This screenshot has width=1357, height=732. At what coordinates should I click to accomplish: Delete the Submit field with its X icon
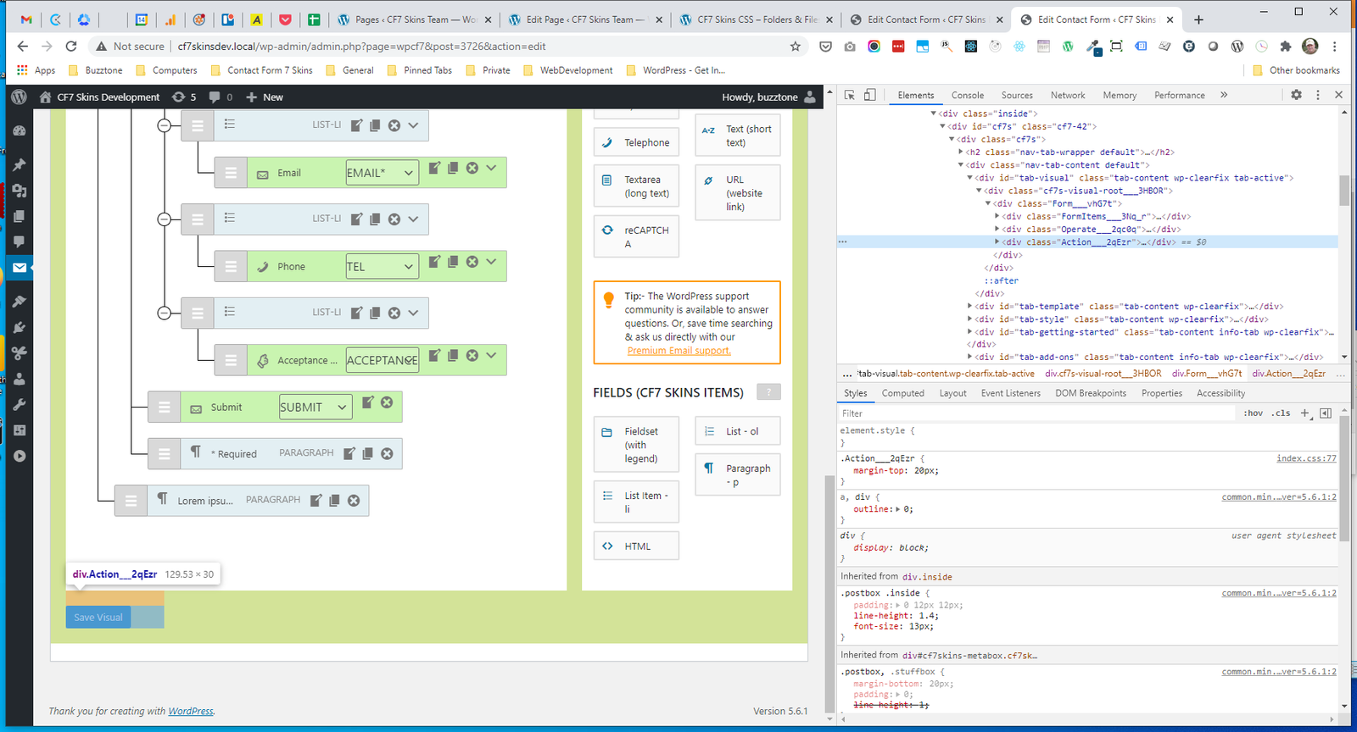tap(387, 402)
